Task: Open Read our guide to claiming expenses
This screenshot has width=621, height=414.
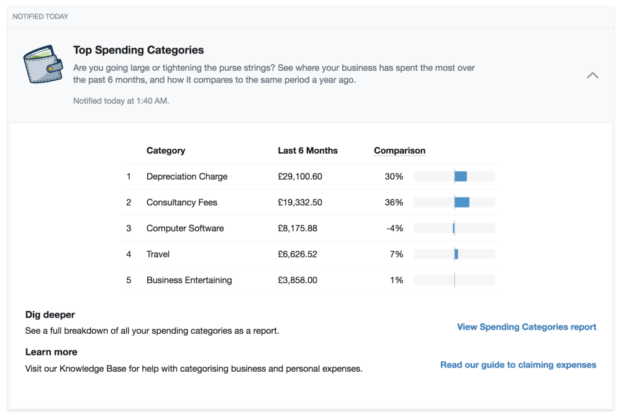Action: pyautogui.click(x=518, y=365)
